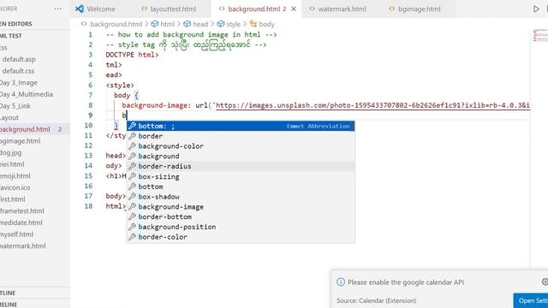Expand the Outline section
The width and height of the screenshot is (548, 308).
(x=35, y=293)
